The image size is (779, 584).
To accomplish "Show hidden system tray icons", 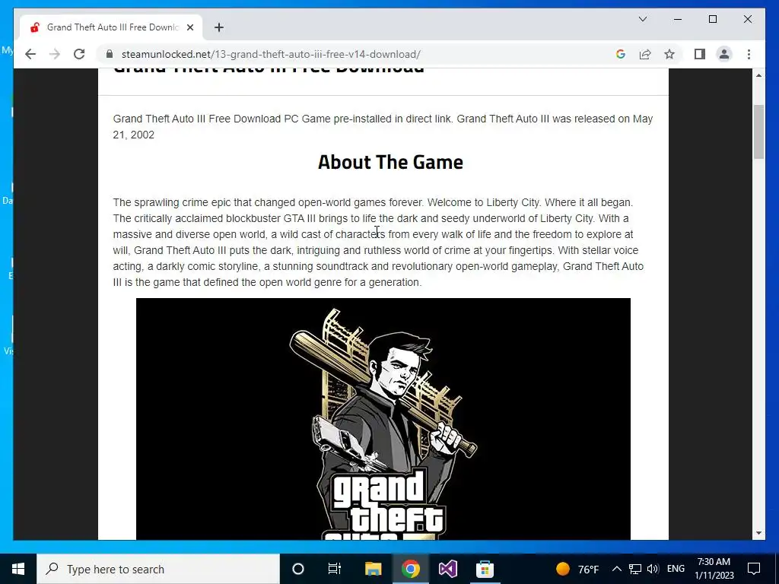I will tap(616, 569).
